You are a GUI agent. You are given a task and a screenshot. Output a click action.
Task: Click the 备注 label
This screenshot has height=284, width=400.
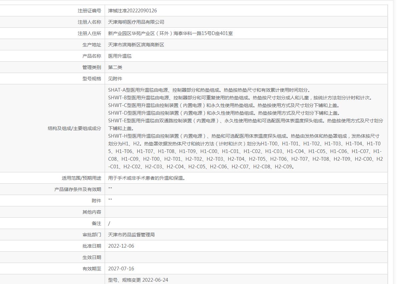coord(96,223)
